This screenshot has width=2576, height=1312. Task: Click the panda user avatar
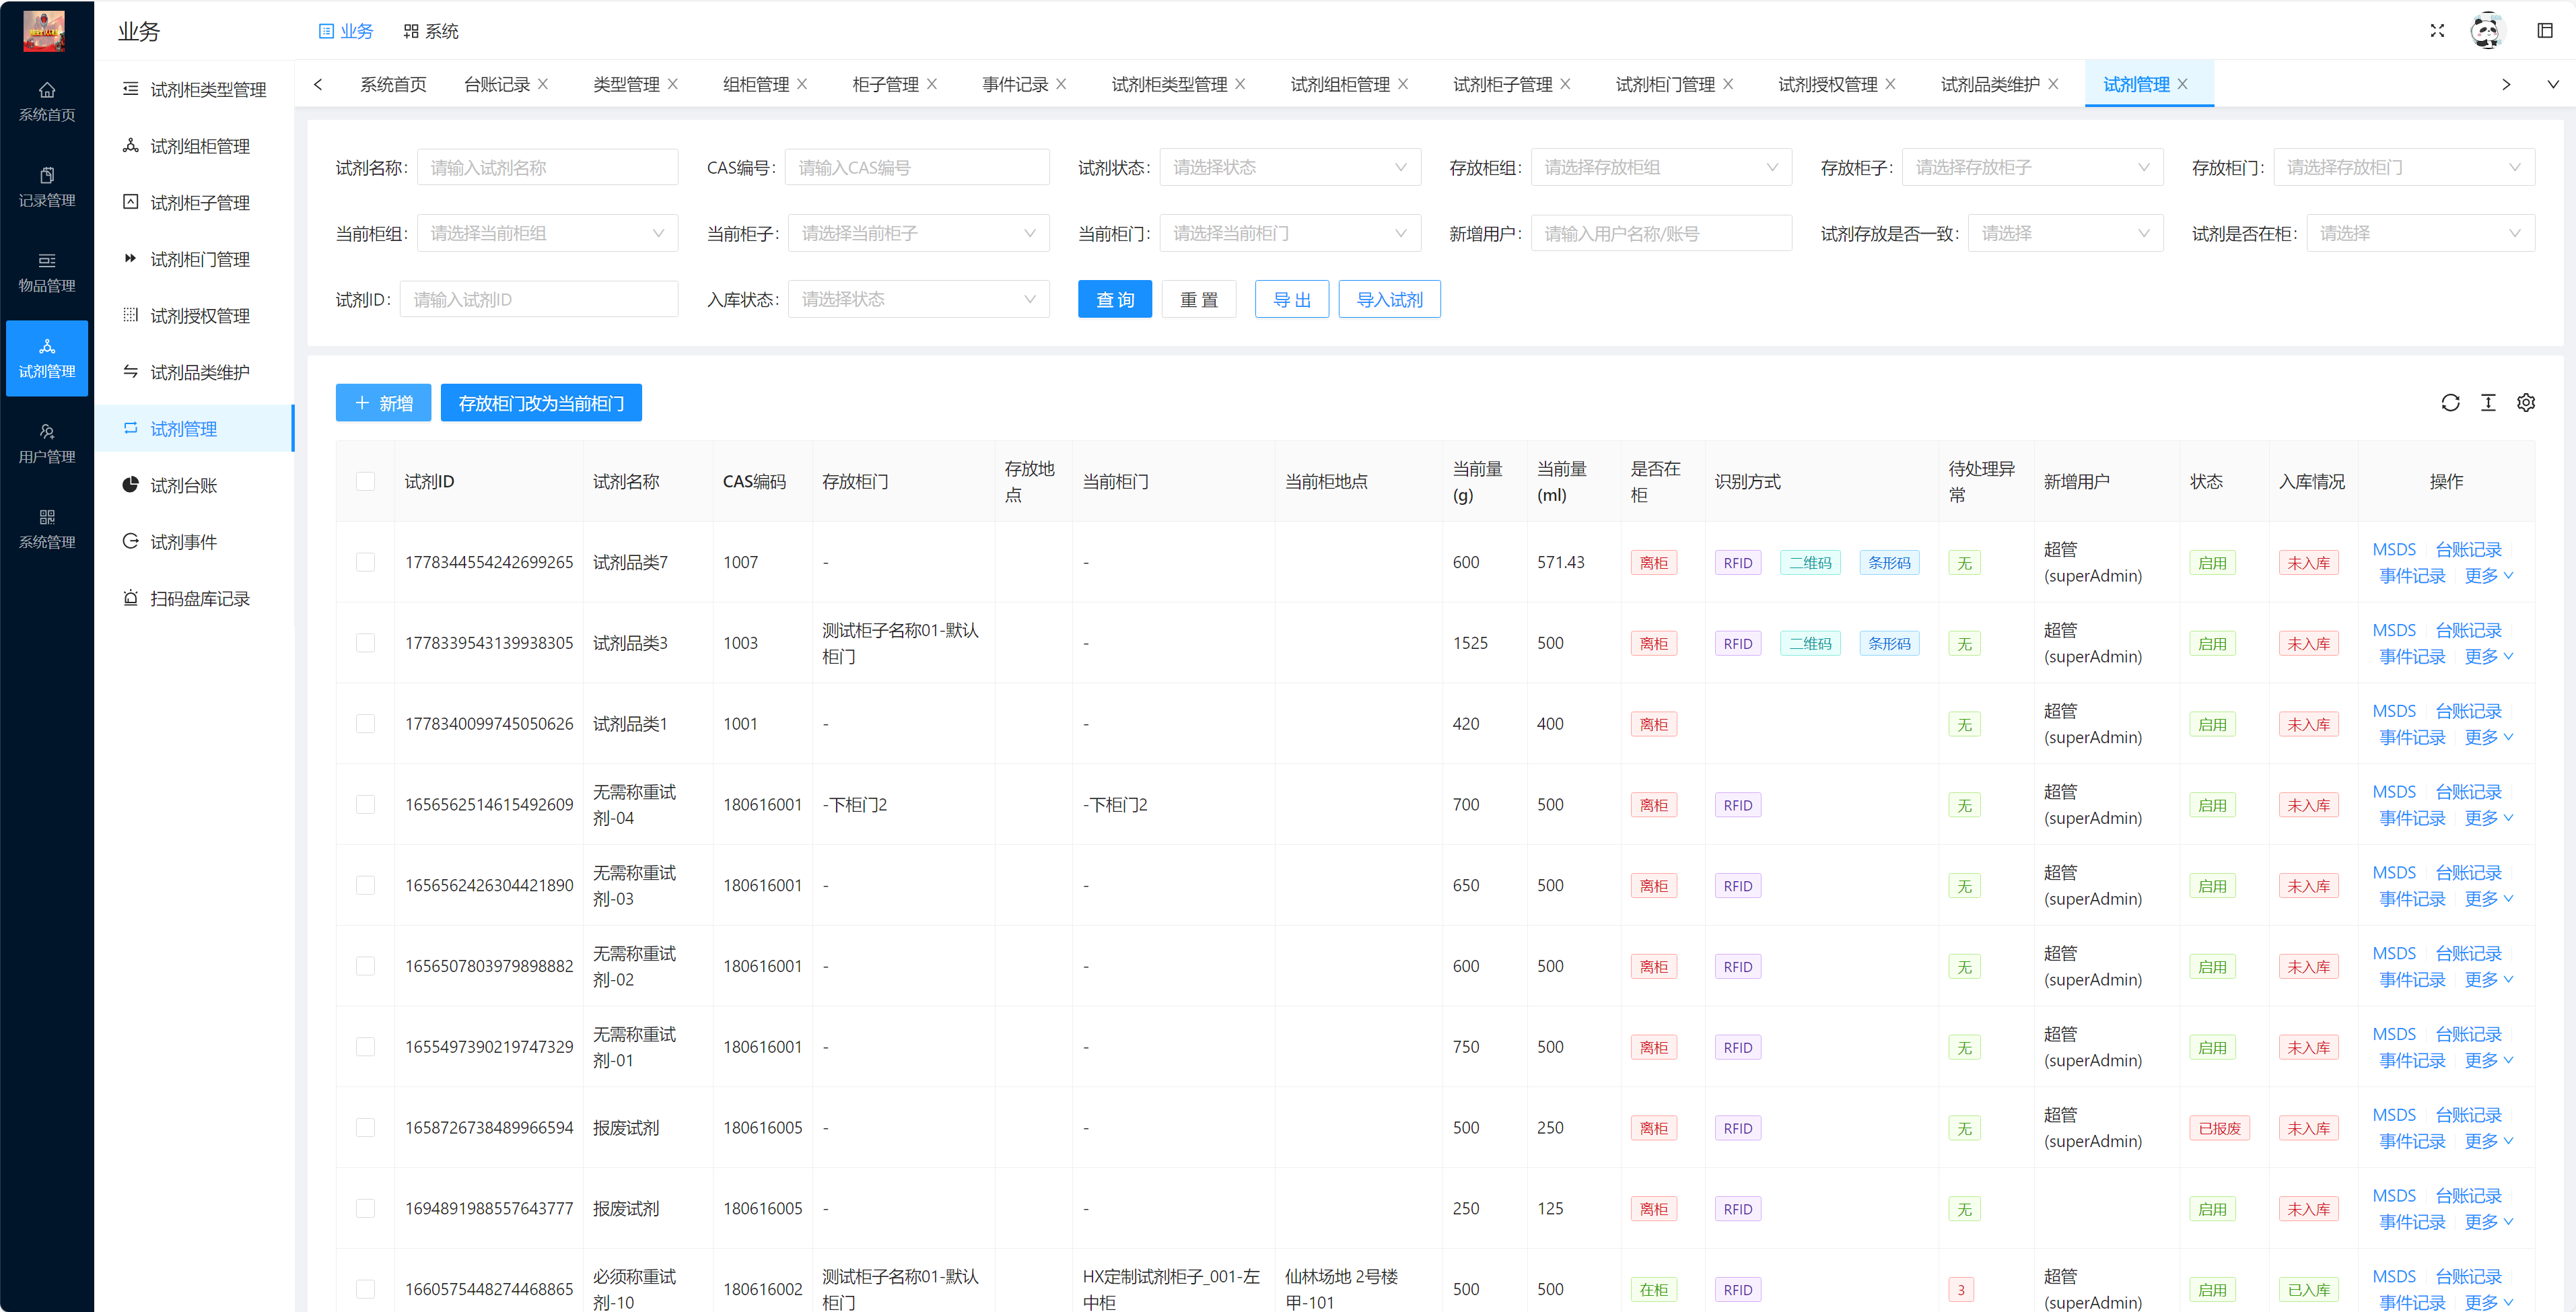click(2486, 31)
